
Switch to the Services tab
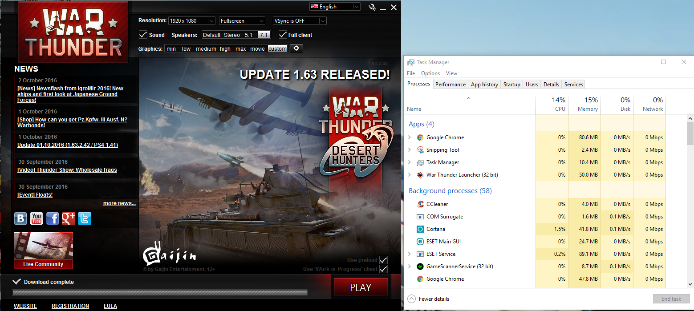[574, 85]
